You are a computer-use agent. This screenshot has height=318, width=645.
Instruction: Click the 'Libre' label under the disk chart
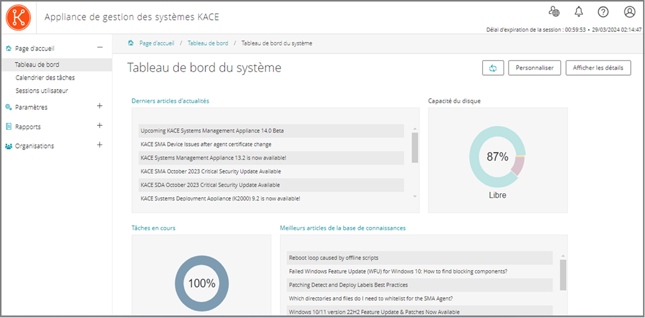click(498, 195)
